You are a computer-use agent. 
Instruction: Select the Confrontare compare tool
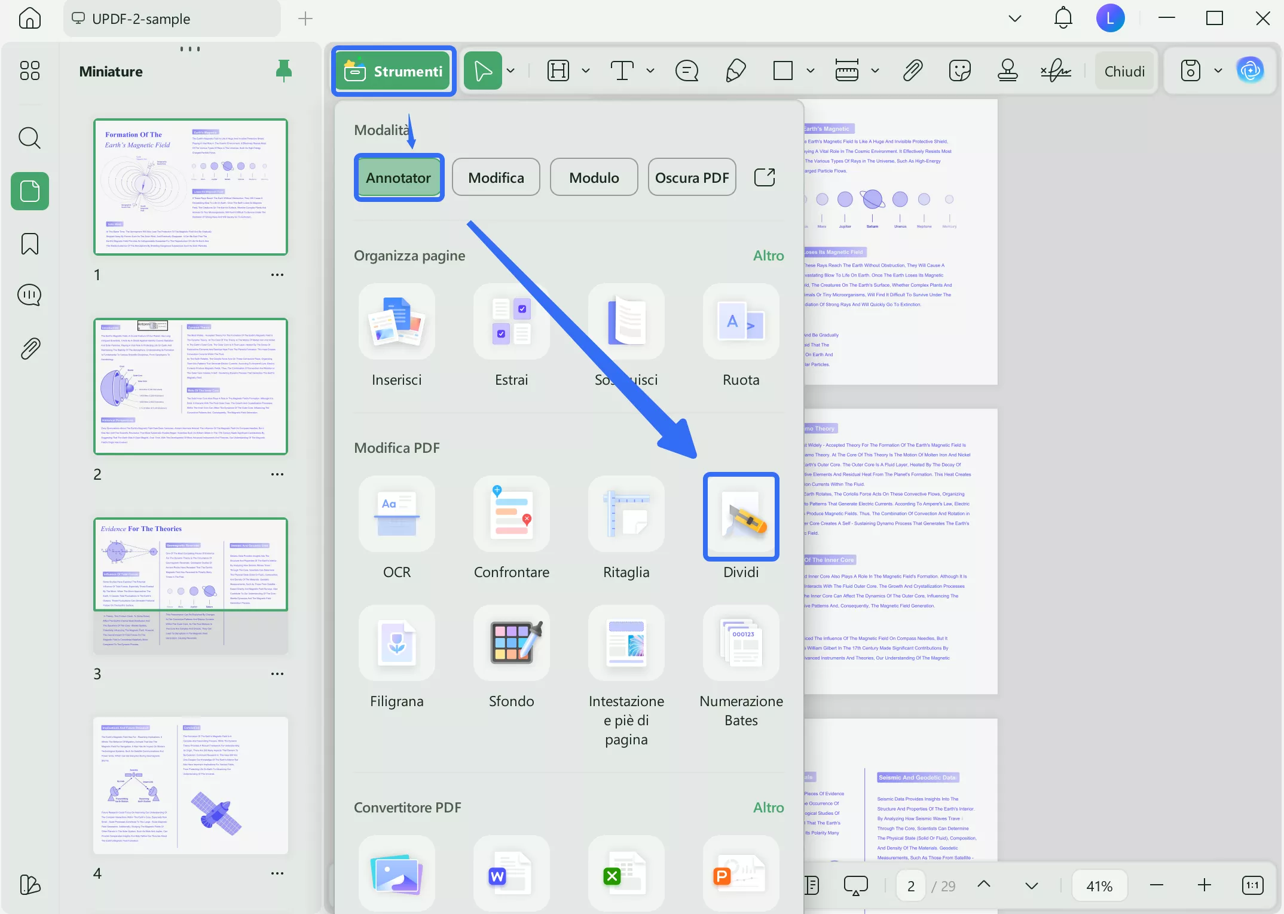(x=511, y=515)
